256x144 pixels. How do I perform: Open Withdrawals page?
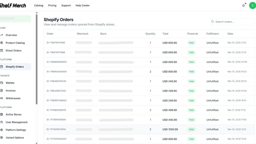[13, 98]
